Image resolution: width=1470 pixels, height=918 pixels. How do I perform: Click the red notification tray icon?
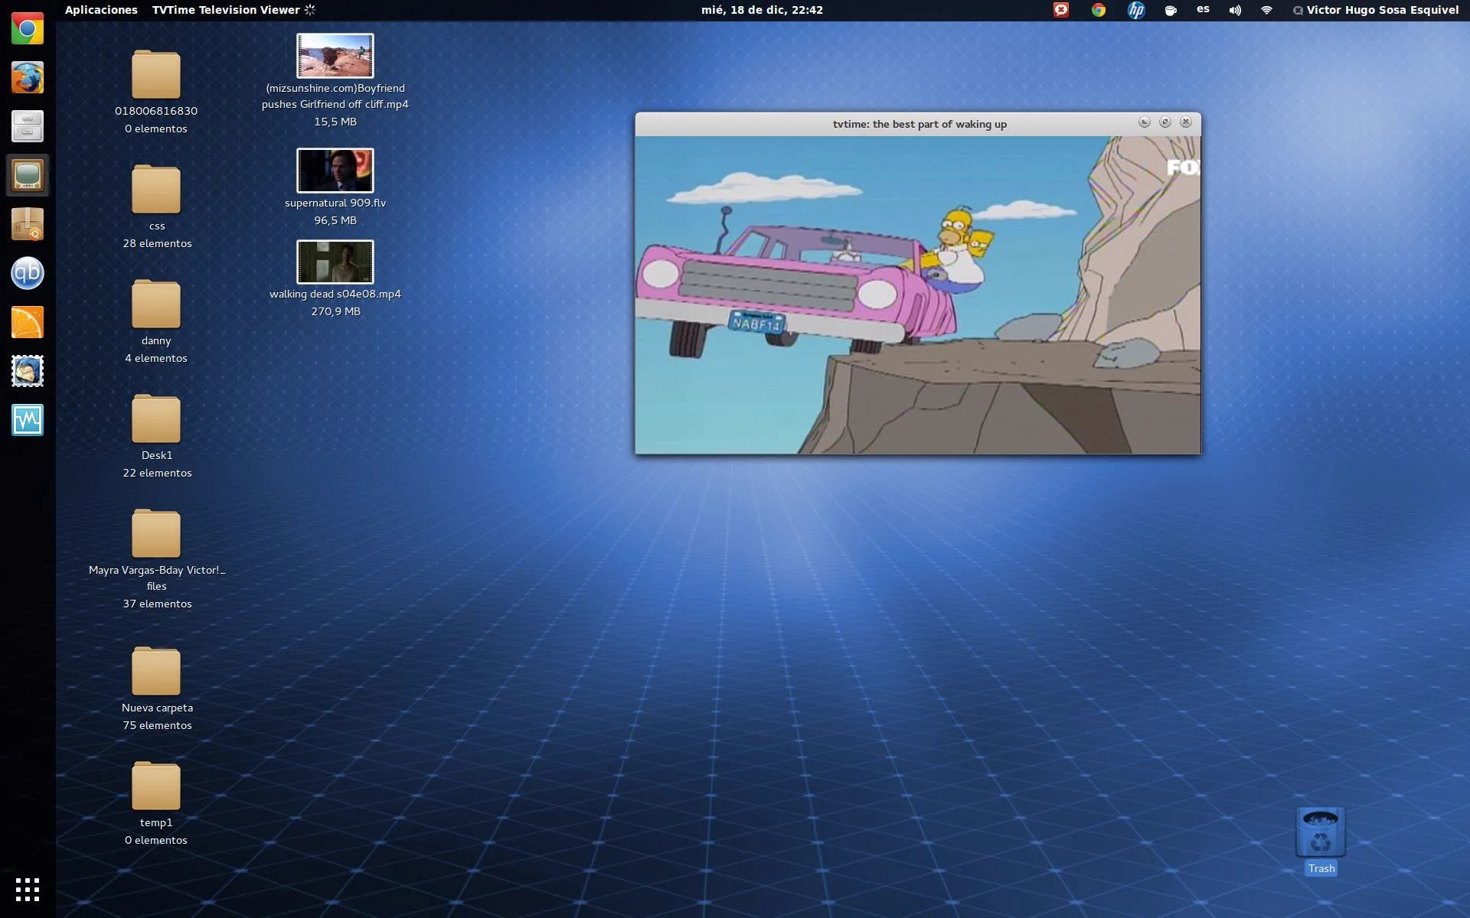(1061, 10)
